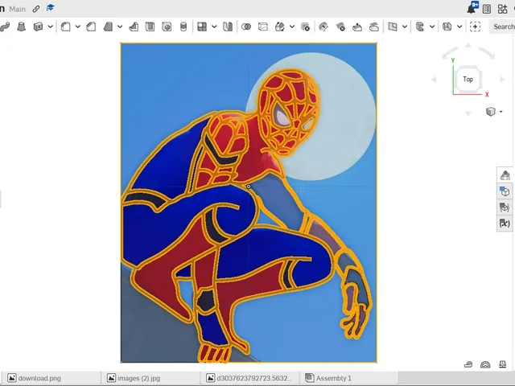Select the Shell tool

click(x=150, y=27)
